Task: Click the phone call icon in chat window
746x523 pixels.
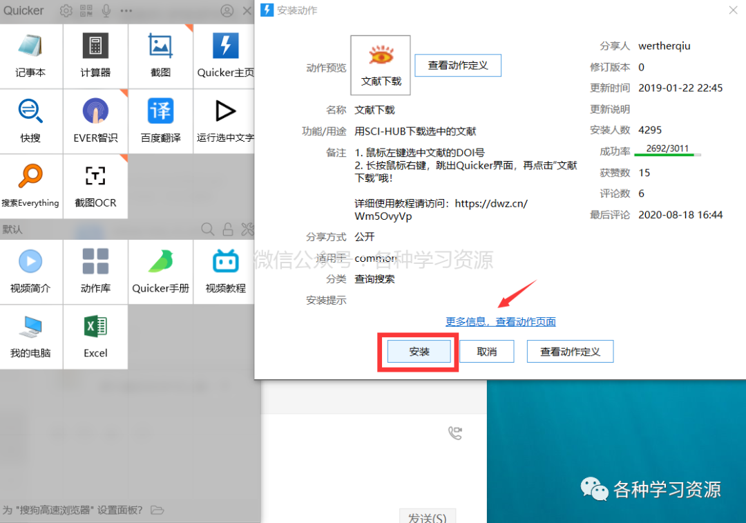Action: click(x=455, y=432)
